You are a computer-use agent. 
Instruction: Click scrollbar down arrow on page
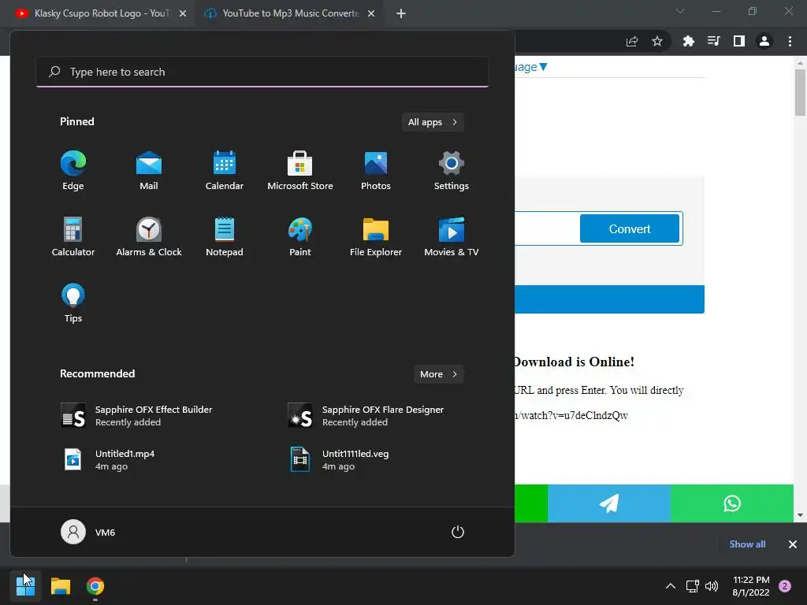[800, 515]
